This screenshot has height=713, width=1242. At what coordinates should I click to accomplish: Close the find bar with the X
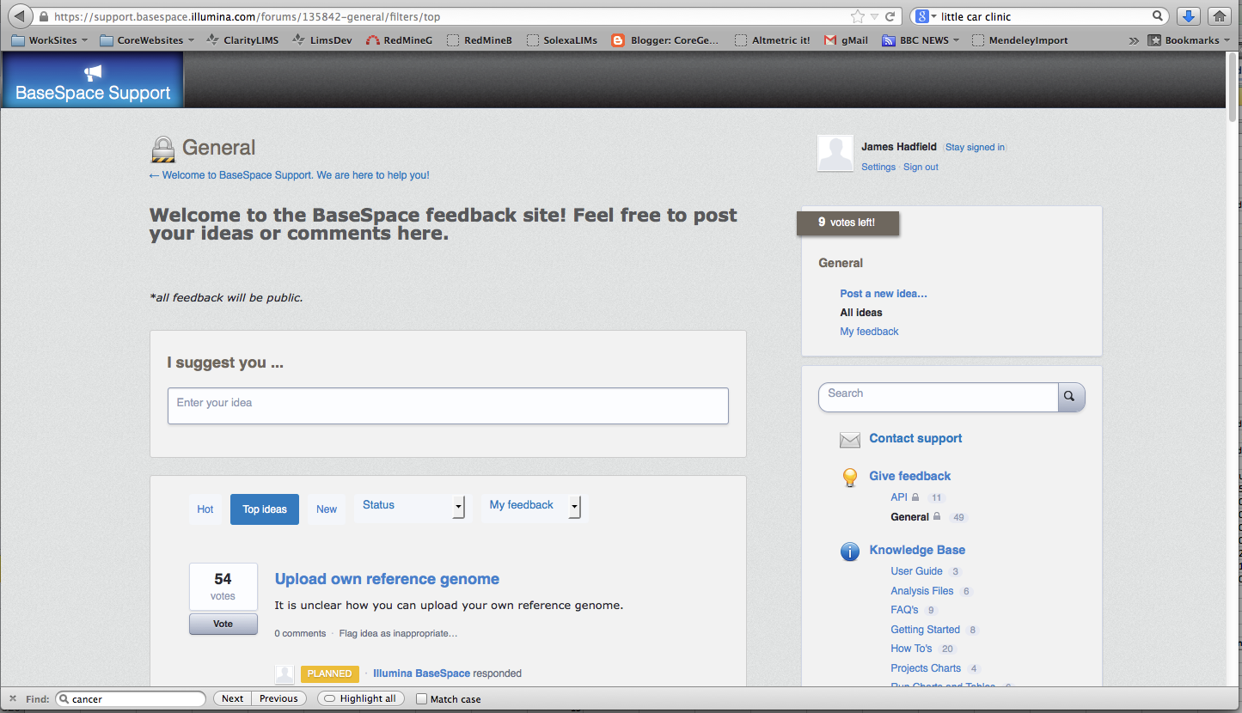(x=13, y=698)
